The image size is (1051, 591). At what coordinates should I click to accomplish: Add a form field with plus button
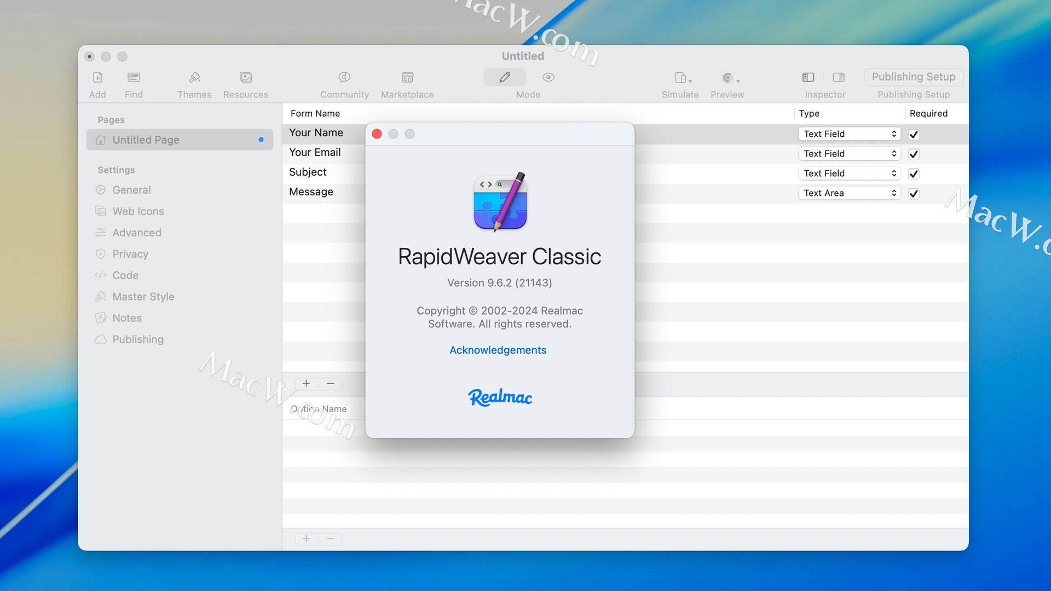pyautogui.click(x=307, y=384)
